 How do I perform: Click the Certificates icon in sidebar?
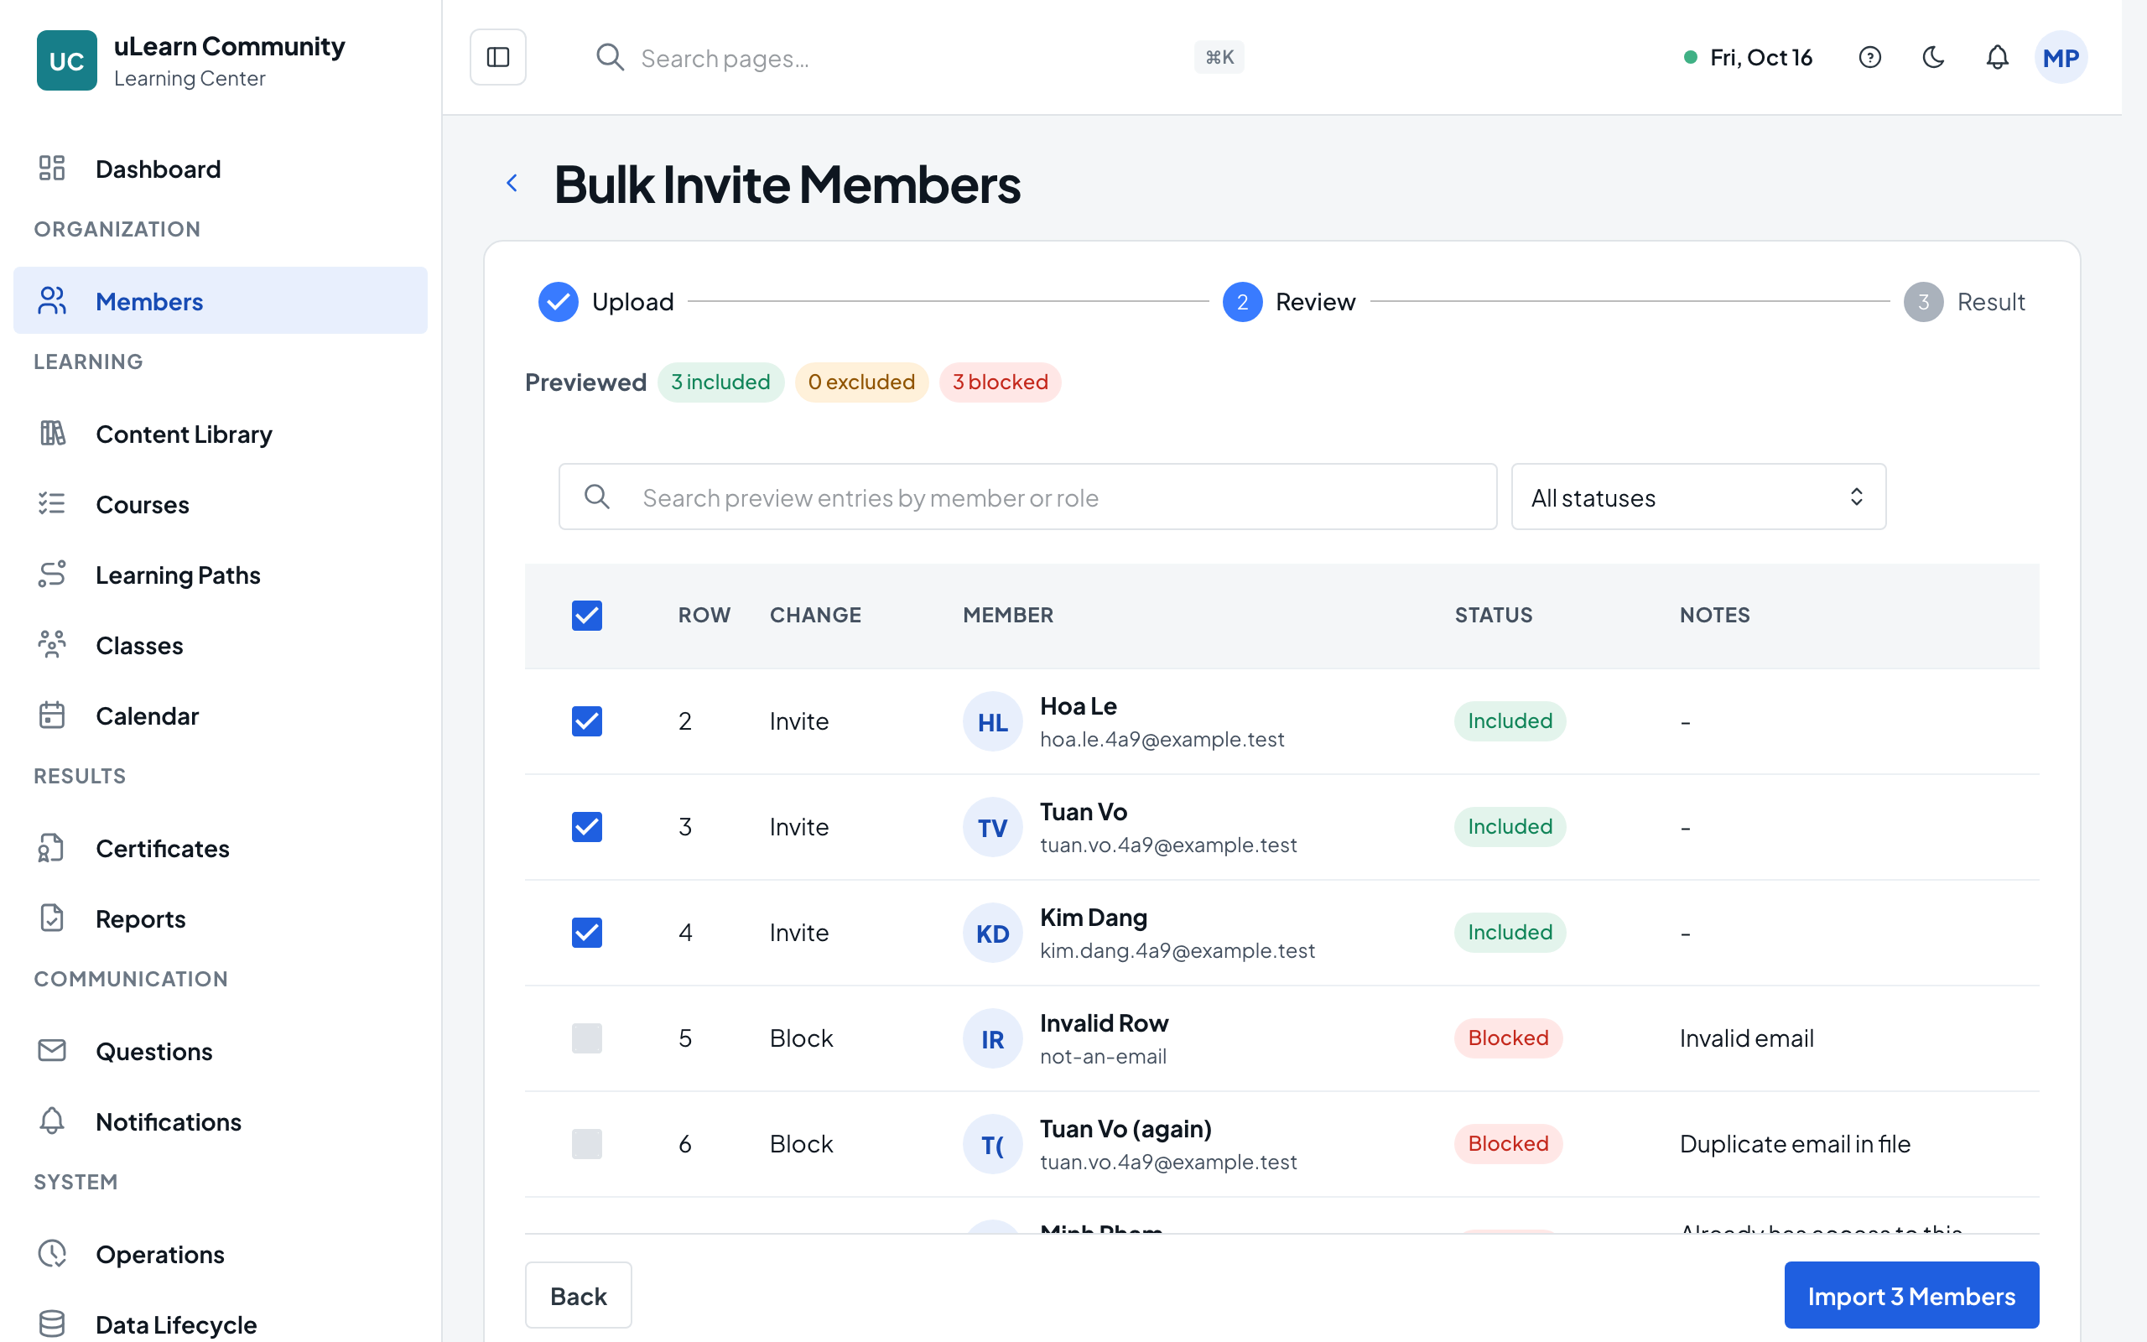(52, 848)
